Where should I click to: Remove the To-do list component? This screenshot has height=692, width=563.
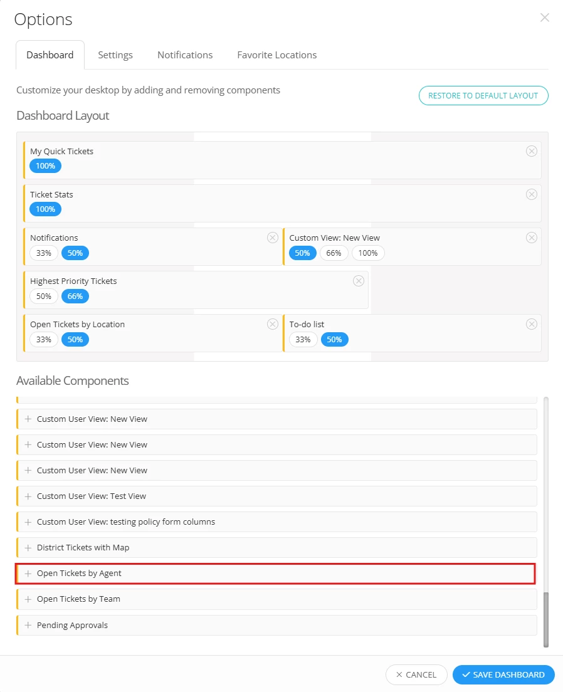pos(531,325)
